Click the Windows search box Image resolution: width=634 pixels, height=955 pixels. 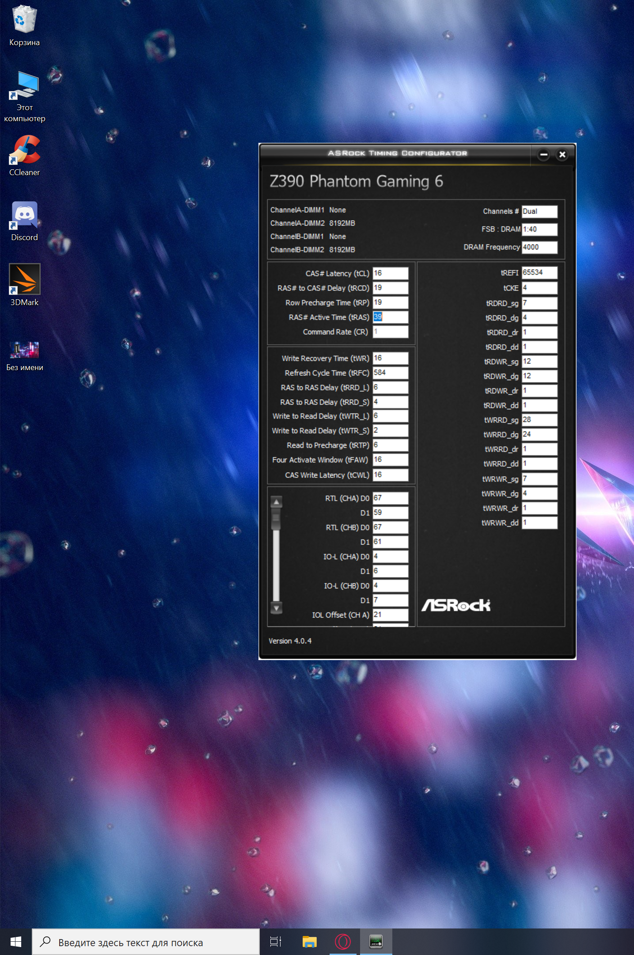(x=146, y=942)
